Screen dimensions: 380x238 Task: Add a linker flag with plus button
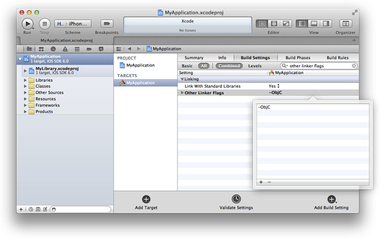pyautogui.click(x=261, y=183)
